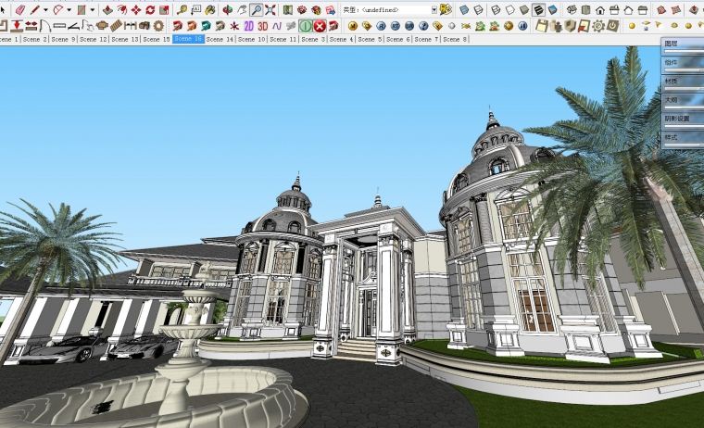Click the green circle enable button
704x428 pixels.
306,26
